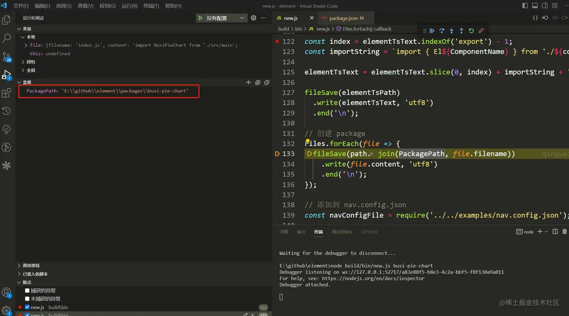
Task: Click Step Out in the debug toolbar
Action: (x=461, y=31)
